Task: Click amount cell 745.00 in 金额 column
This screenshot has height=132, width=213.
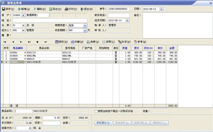Action: point(172,56)
